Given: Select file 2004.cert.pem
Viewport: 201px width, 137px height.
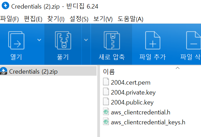Looking at the screenshot, I should pyautogui.click(x=130, y=83).
